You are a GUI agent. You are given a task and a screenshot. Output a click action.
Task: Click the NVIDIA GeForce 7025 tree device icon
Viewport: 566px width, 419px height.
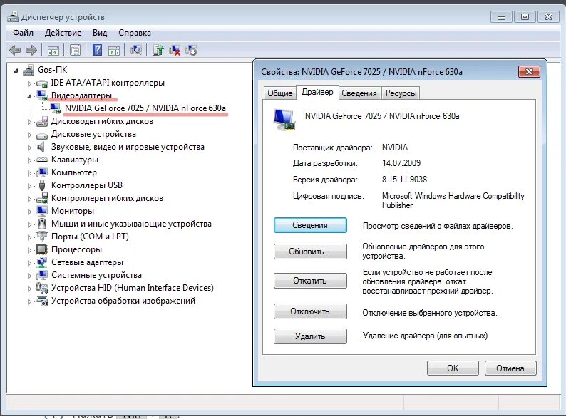[56, 108]
